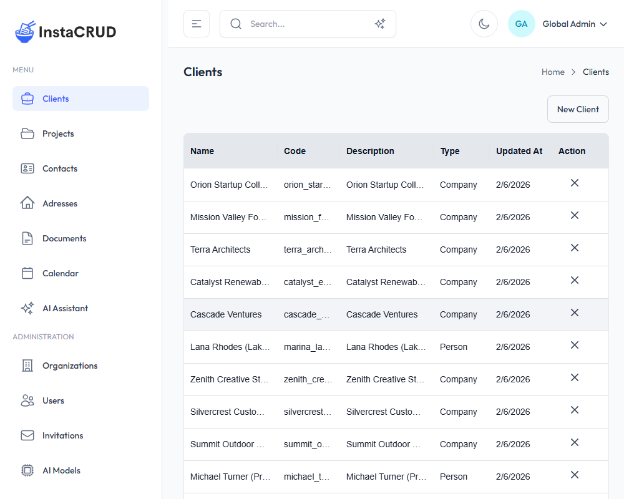
Task: Click inside the Search input field
Action: click(x=306, y=24)
